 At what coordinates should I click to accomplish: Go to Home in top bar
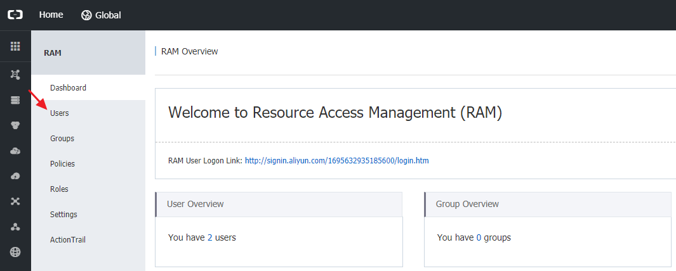51,15
